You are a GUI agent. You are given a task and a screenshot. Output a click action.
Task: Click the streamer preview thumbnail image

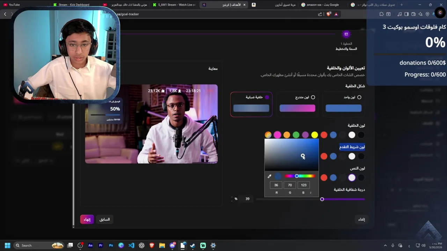[x=151, y=124]
